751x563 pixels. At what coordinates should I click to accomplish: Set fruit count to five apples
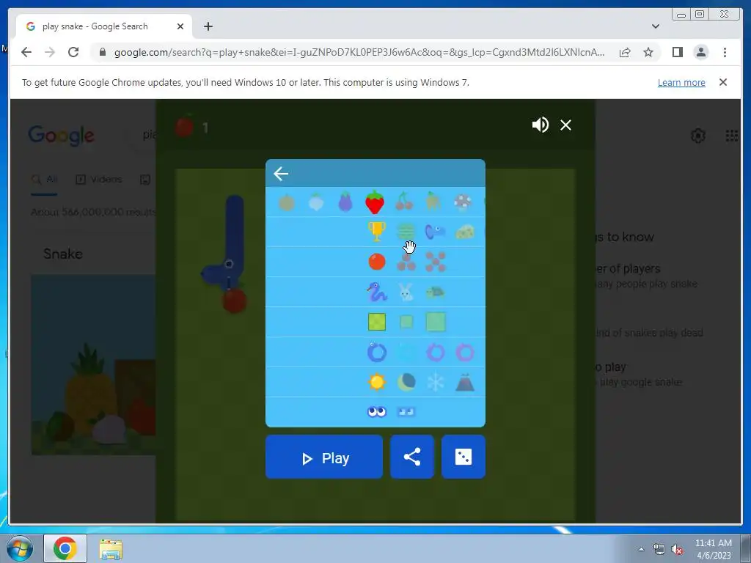[x=436, y=262]
